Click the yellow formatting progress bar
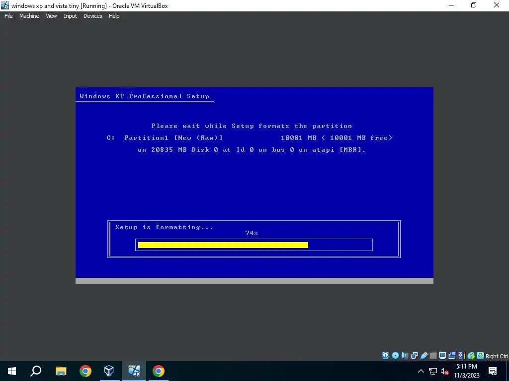 point(223,245)
